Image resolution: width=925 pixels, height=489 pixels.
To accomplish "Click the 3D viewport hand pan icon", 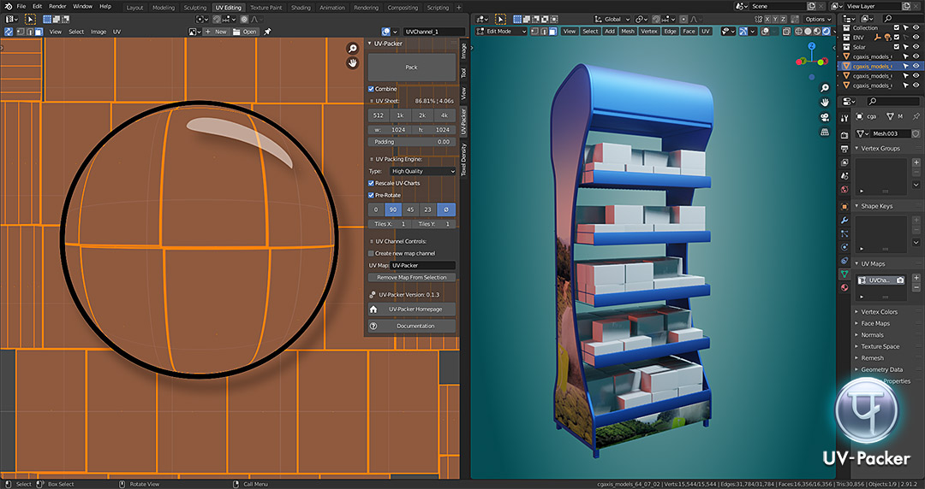I will 825,103.
